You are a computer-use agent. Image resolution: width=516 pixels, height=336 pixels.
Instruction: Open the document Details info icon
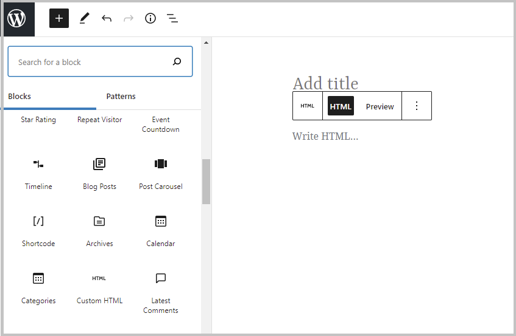[150, 18]
